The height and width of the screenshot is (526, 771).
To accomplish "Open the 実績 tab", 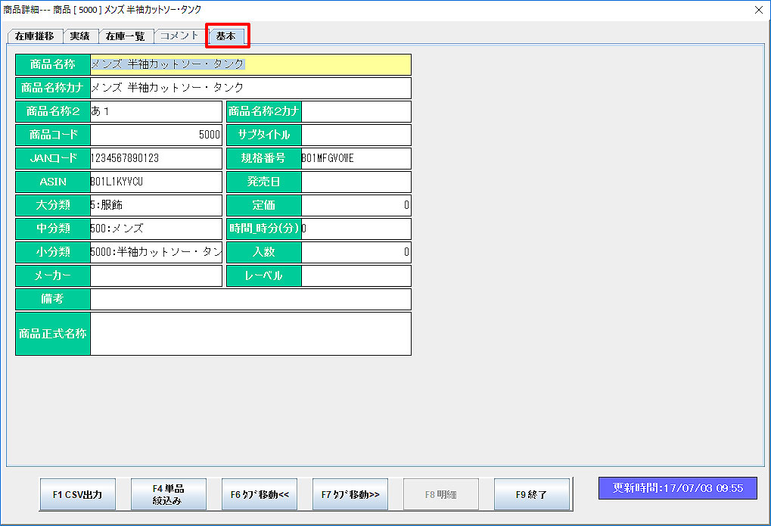I will (79, 36).
